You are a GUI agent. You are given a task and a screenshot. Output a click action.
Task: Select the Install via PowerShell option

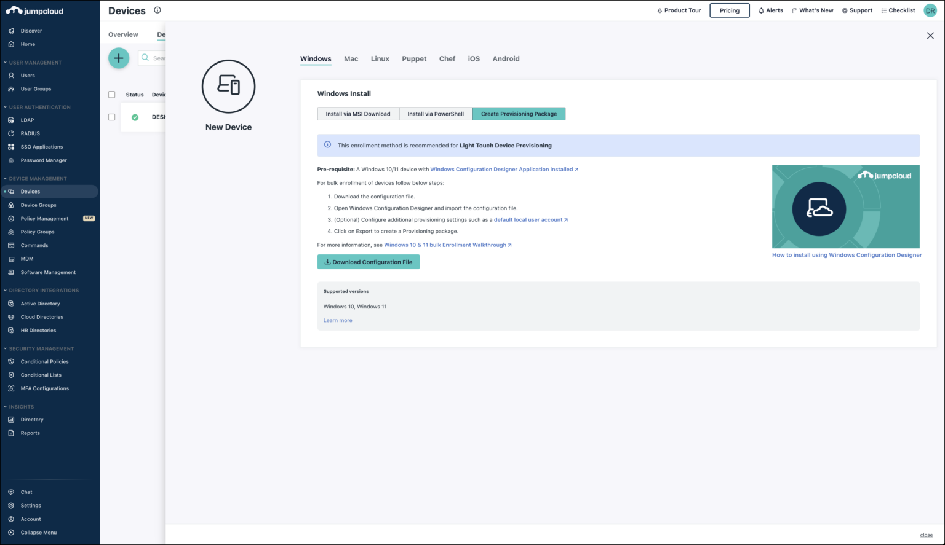pyautogui.click(x=436, y=114)
